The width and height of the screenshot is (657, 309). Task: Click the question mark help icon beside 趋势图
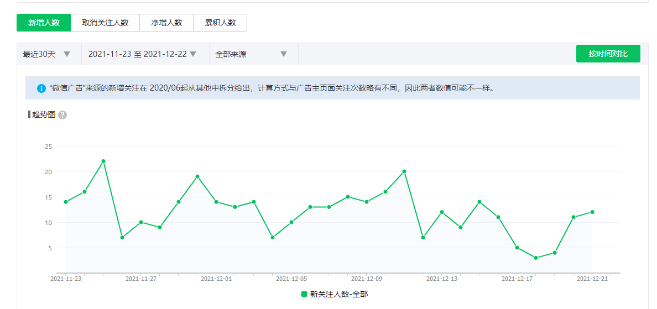pos(62,115)
